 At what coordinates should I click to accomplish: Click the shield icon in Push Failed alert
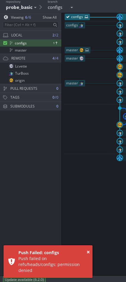click(x=12, y=262)
